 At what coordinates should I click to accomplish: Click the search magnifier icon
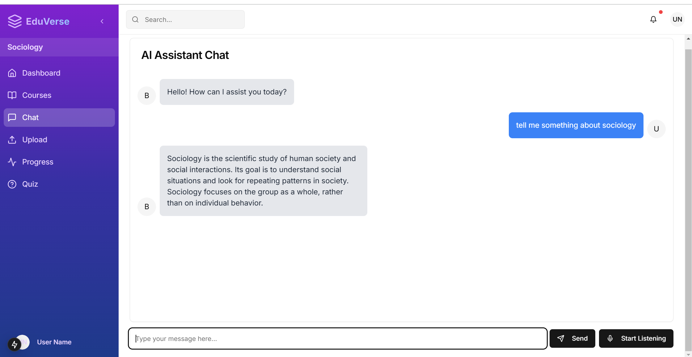[x=135, y=19]
